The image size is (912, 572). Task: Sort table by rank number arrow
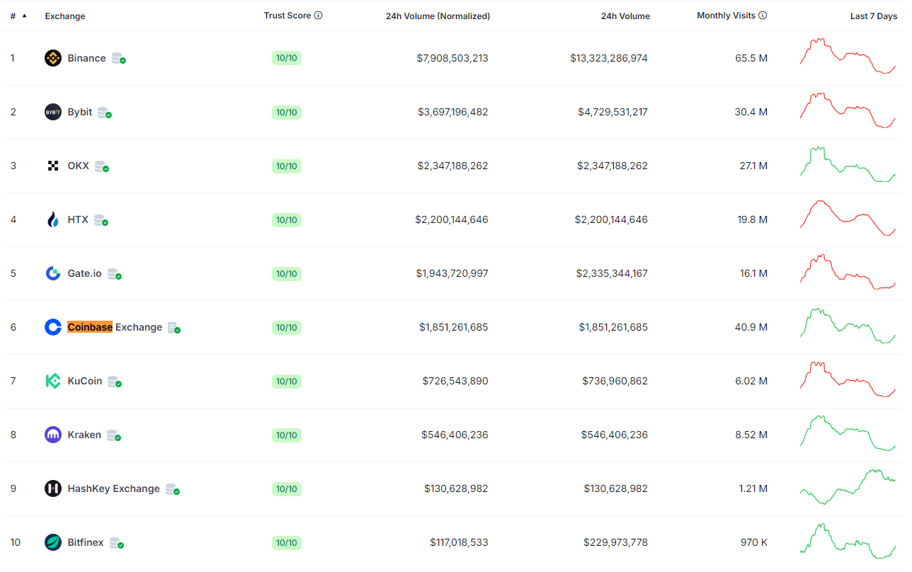coord(24,16)
